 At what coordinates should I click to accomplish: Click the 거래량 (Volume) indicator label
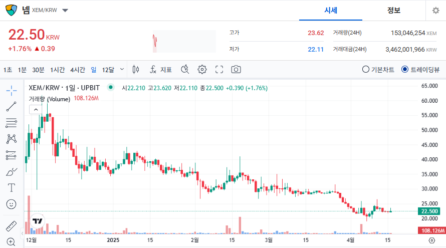tap(49, 99)
